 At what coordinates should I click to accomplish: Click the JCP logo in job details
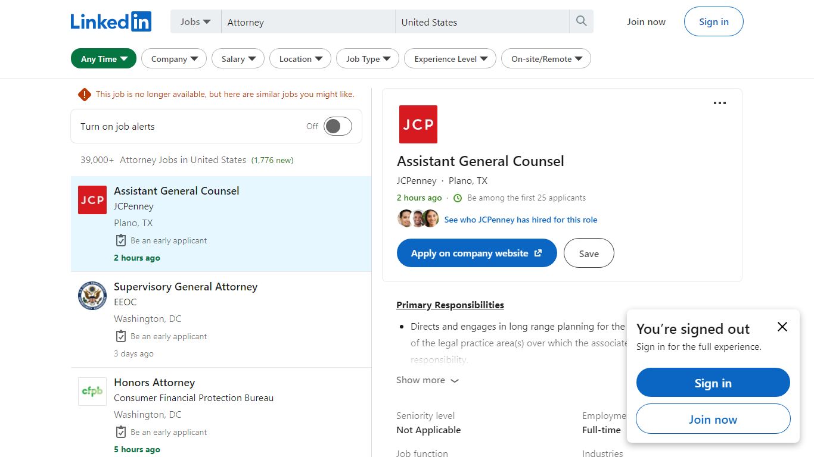tap(418, 124)
